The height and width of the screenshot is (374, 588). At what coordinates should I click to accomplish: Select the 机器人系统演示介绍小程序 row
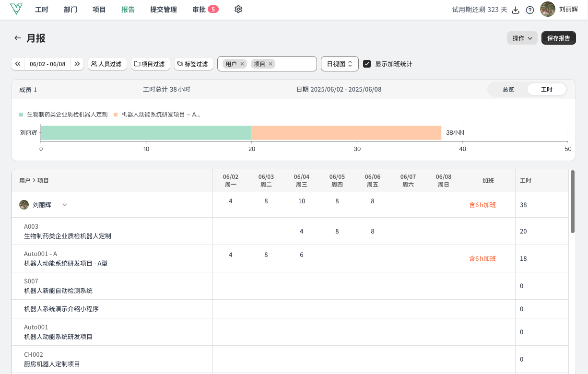pyautogui.click(x=290, y=309)
